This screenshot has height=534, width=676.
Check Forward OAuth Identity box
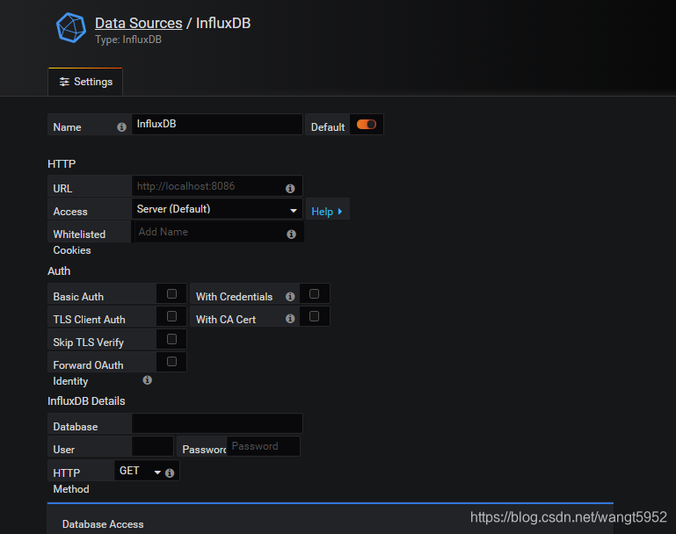[171, 362]
